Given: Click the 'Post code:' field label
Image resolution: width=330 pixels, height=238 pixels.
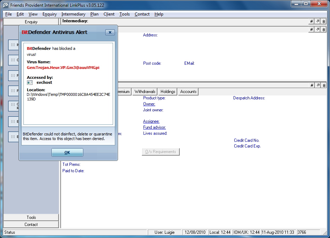Looking at the screenshot, I should (x=152, y=63).
